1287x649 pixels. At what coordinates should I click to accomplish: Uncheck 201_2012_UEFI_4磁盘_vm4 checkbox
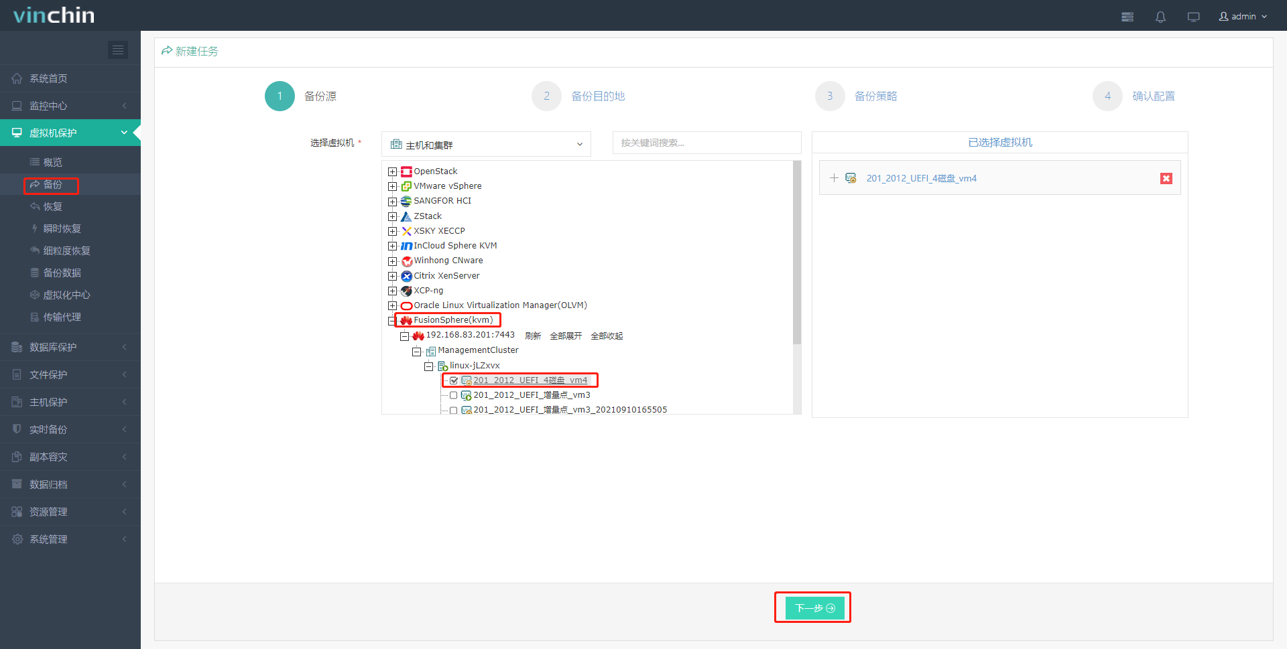click(x=454, y=380)
